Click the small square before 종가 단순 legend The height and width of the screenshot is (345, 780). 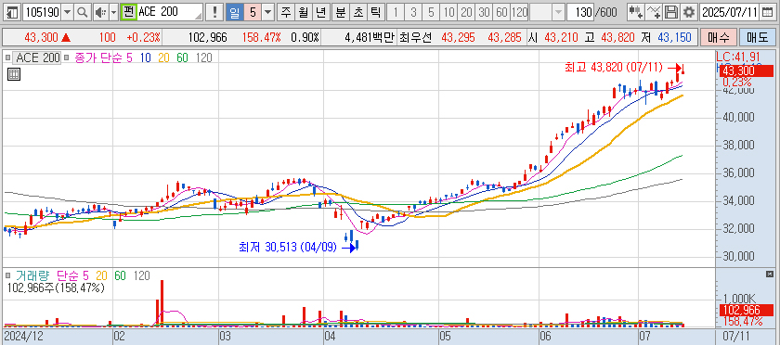point(67,58)
